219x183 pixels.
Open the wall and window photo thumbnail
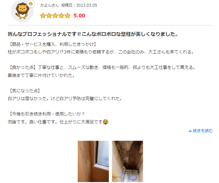pos(93,161)
